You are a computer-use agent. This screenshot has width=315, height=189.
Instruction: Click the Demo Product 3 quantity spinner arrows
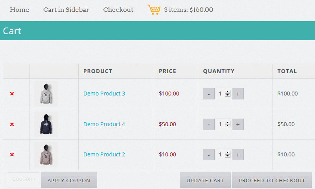[228, 94]
